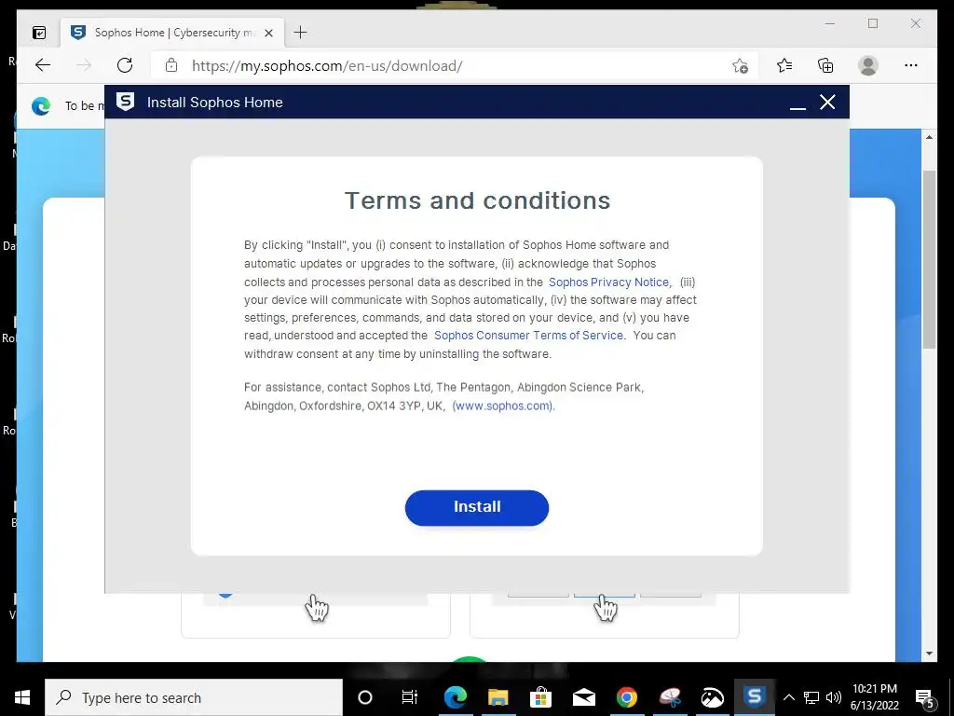
Task: Open the Windows Start menu
Action: [22, 697]
